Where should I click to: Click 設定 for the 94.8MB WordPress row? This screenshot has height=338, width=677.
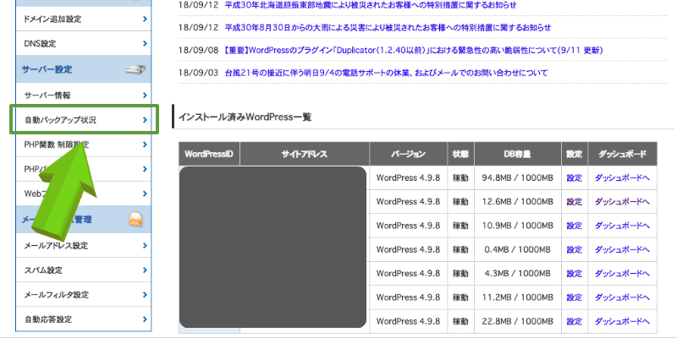click(x=575, y=177)
